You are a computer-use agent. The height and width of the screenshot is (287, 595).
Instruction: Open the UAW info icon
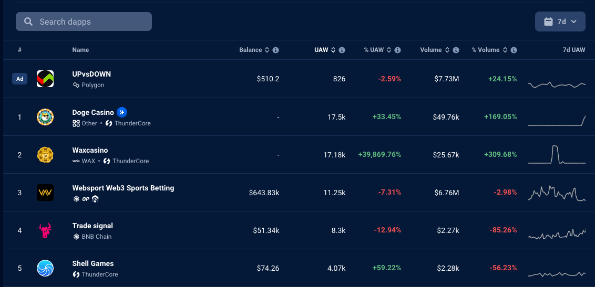[x=342, y=50]
